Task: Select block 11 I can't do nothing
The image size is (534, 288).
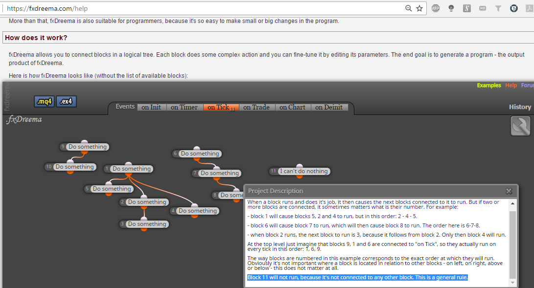Action: (x=300, y=171)
